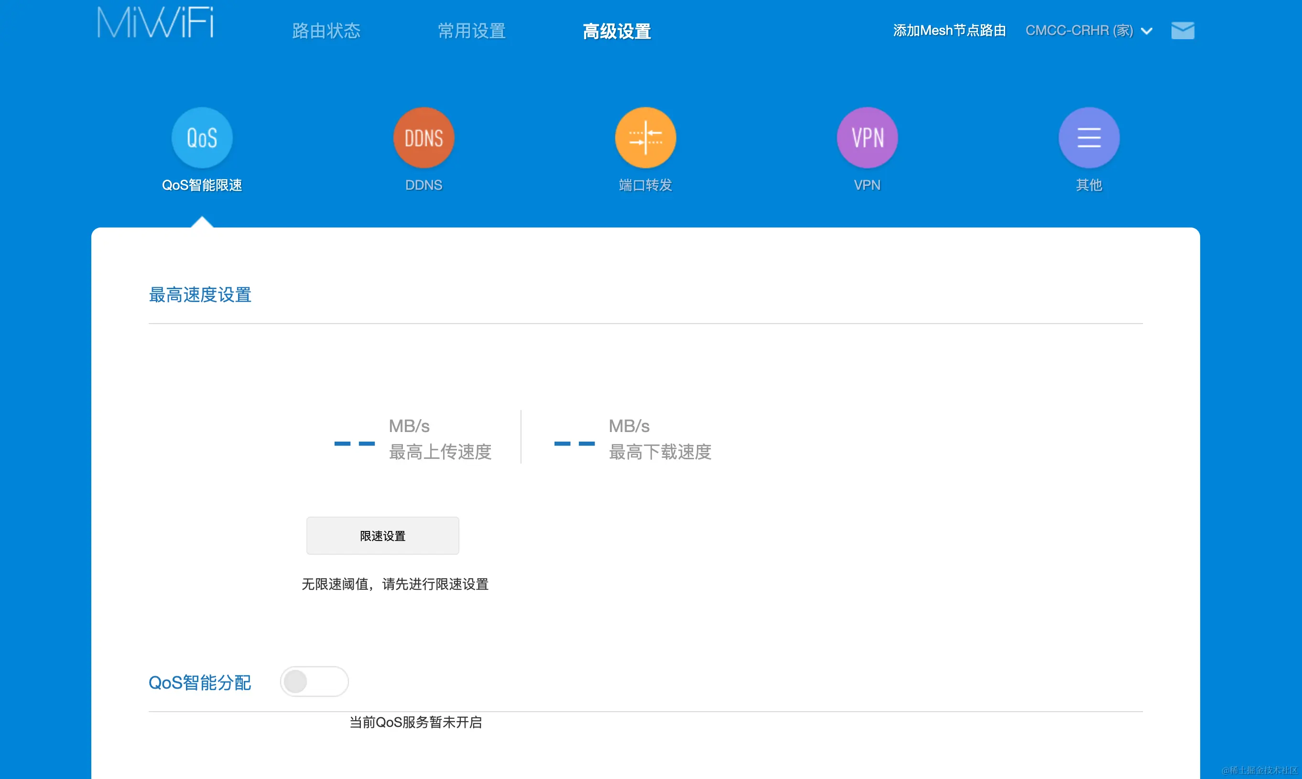Toggle the QoS智能分配 switch on
1302x779 pixels.
coord(314,682)
